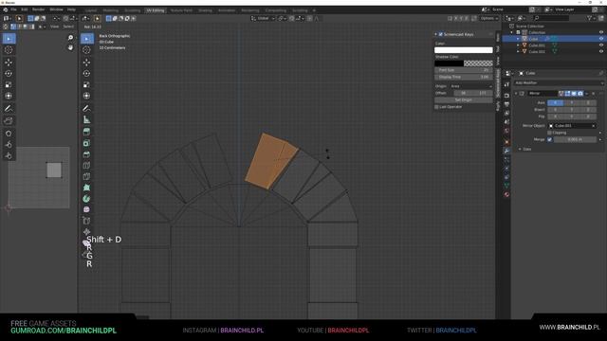Hide the Collection in the outliner
Viewport: 607px width, 341px height.
point(601,32)
